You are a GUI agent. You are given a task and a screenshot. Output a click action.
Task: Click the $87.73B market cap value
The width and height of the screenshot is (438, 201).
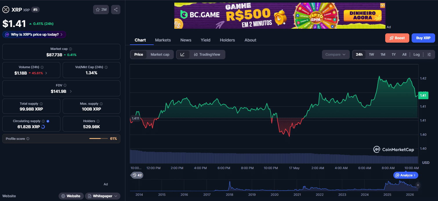(54, 55)
